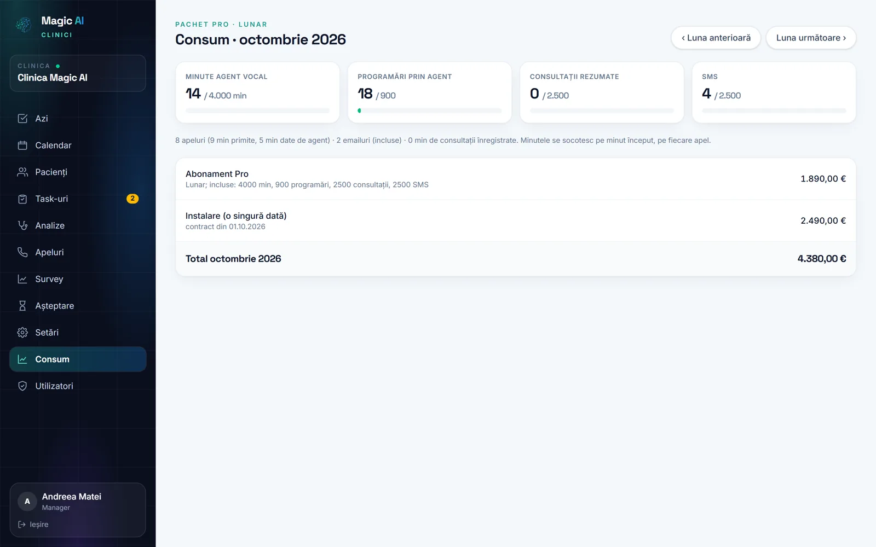
Task: Click the Analize stethoscope icon
Action: [x=22, y=225]
